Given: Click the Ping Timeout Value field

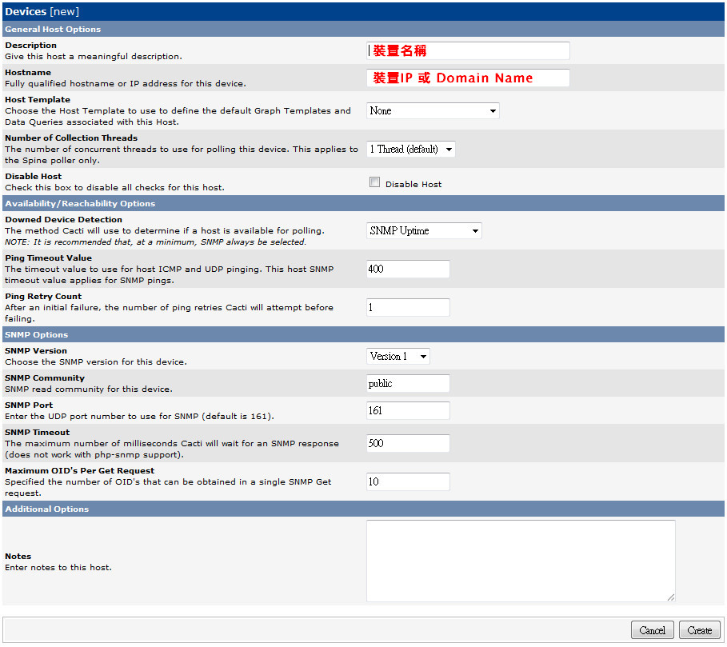Looking at the screenshot, I should click(x=408, y=269).
